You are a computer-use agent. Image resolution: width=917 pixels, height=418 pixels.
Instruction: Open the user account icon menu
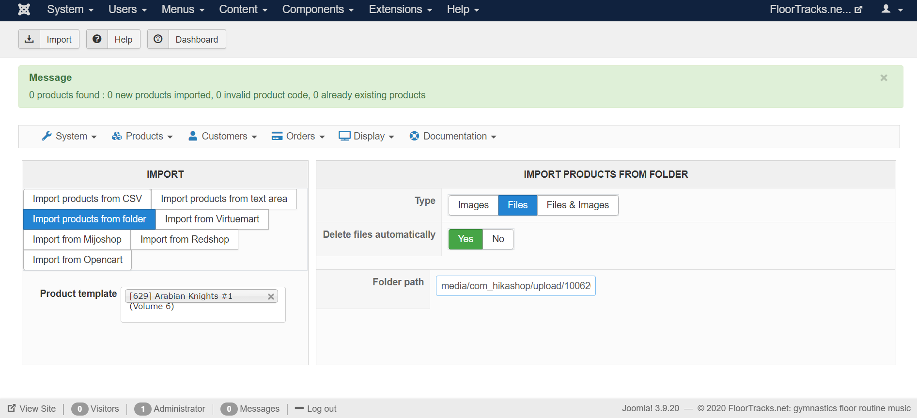coord(892,9)
